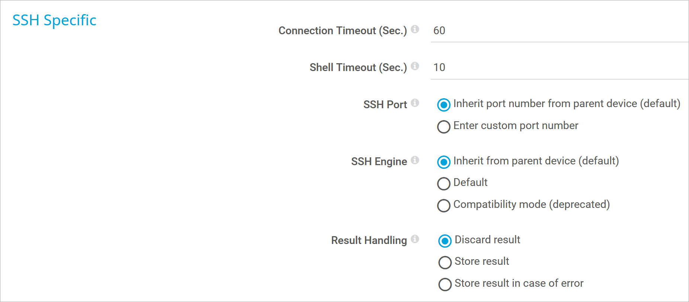Click the Shell Timeout (Sec.) label text

click(x=358, y=68)
